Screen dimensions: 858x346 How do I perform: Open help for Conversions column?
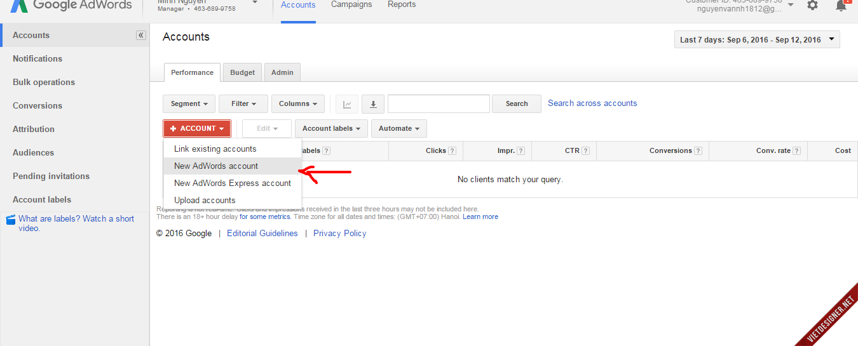pos(698,151)
